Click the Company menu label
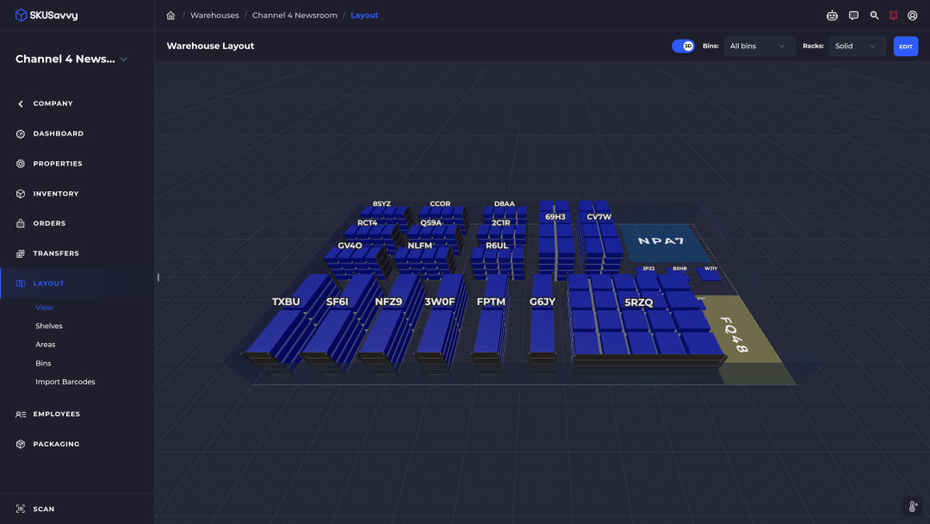This screenshot has width=930, height=524. click(53, 103)
